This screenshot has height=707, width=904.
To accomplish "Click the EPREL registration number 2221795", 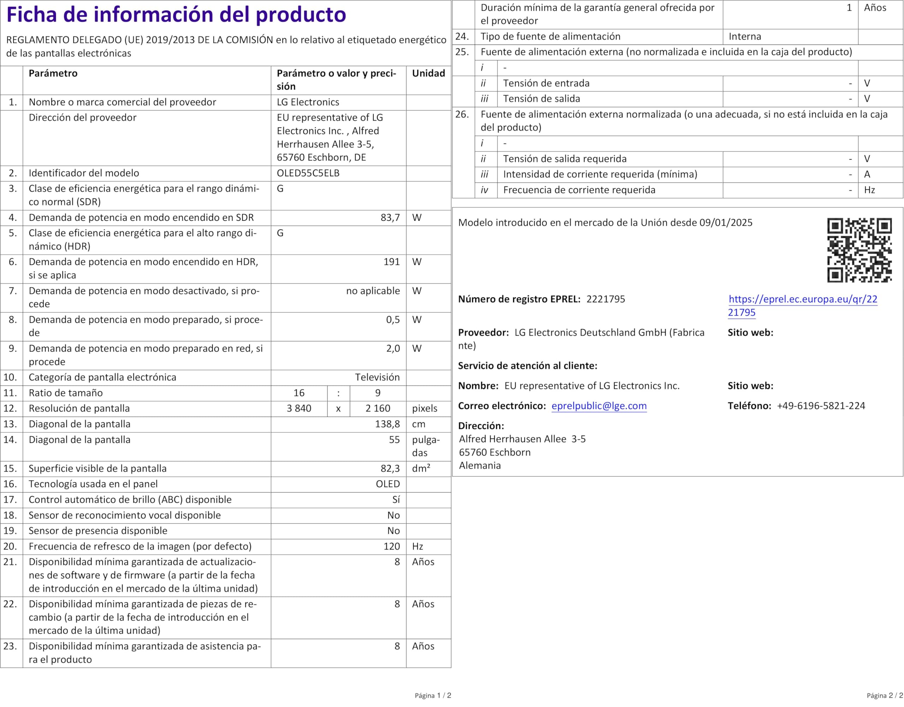I will coord(606,299).
